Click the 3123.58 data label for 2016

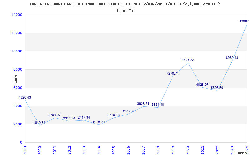(x=128, y=111)
